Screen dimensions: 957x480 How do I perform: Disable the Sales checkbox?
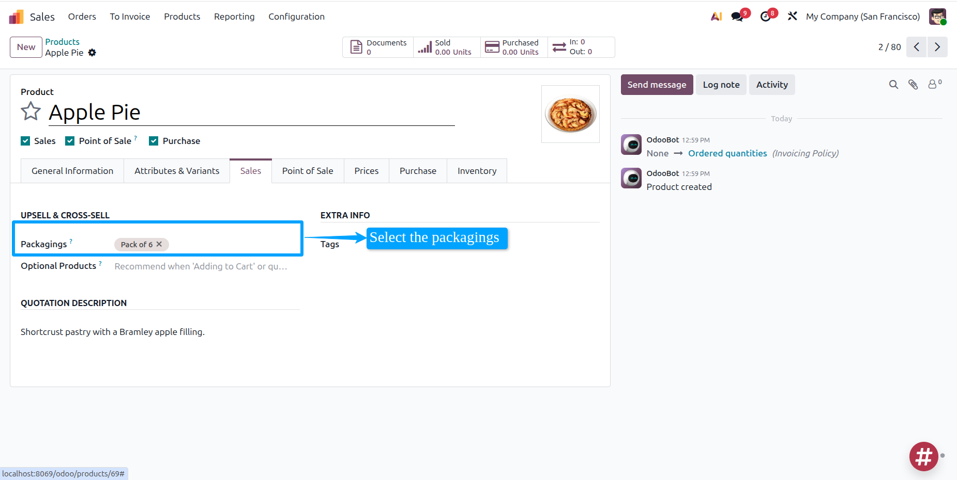coord(25,140)
